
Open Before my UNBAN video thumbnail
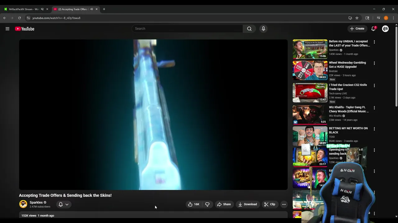pyautogui.click(x=310, y=49)
